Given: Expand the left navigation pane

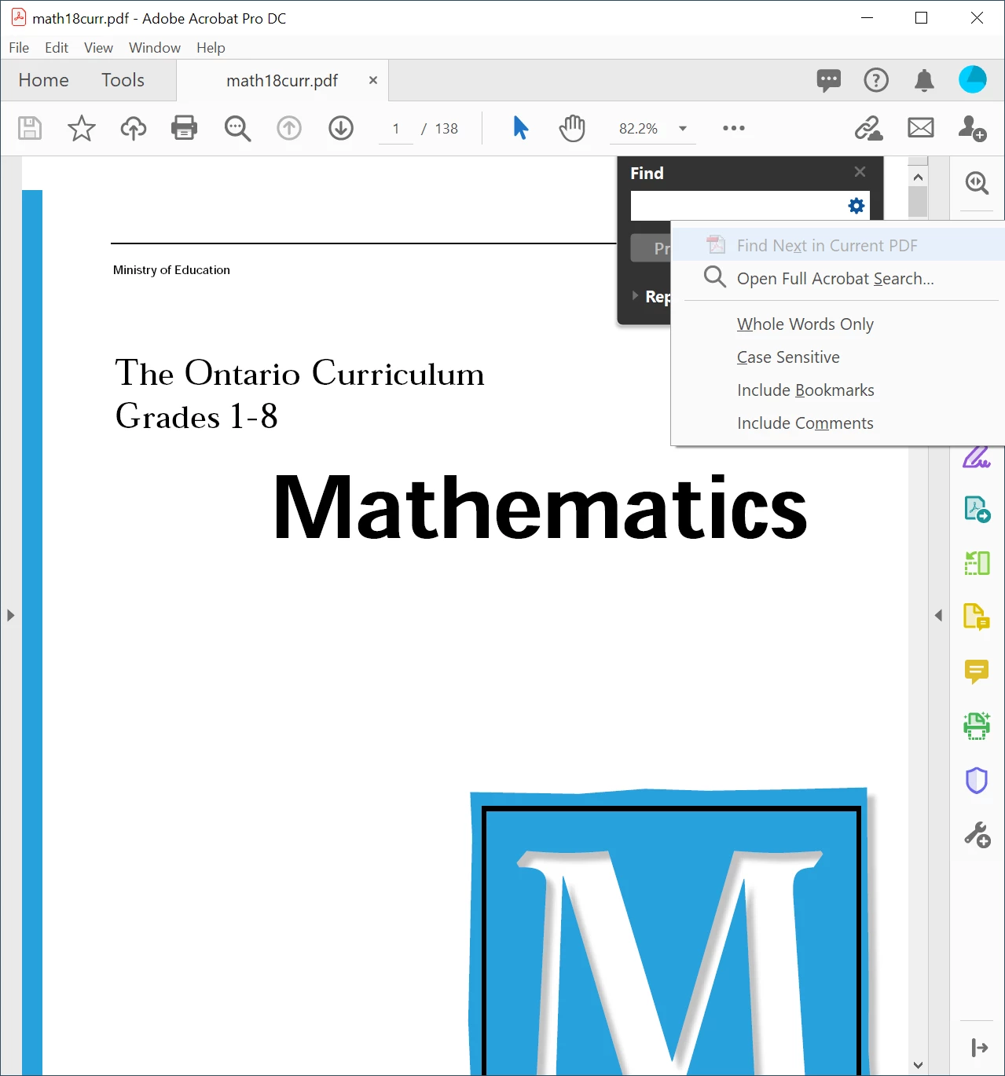Looking at the screenshot, I should coord(10,615).
